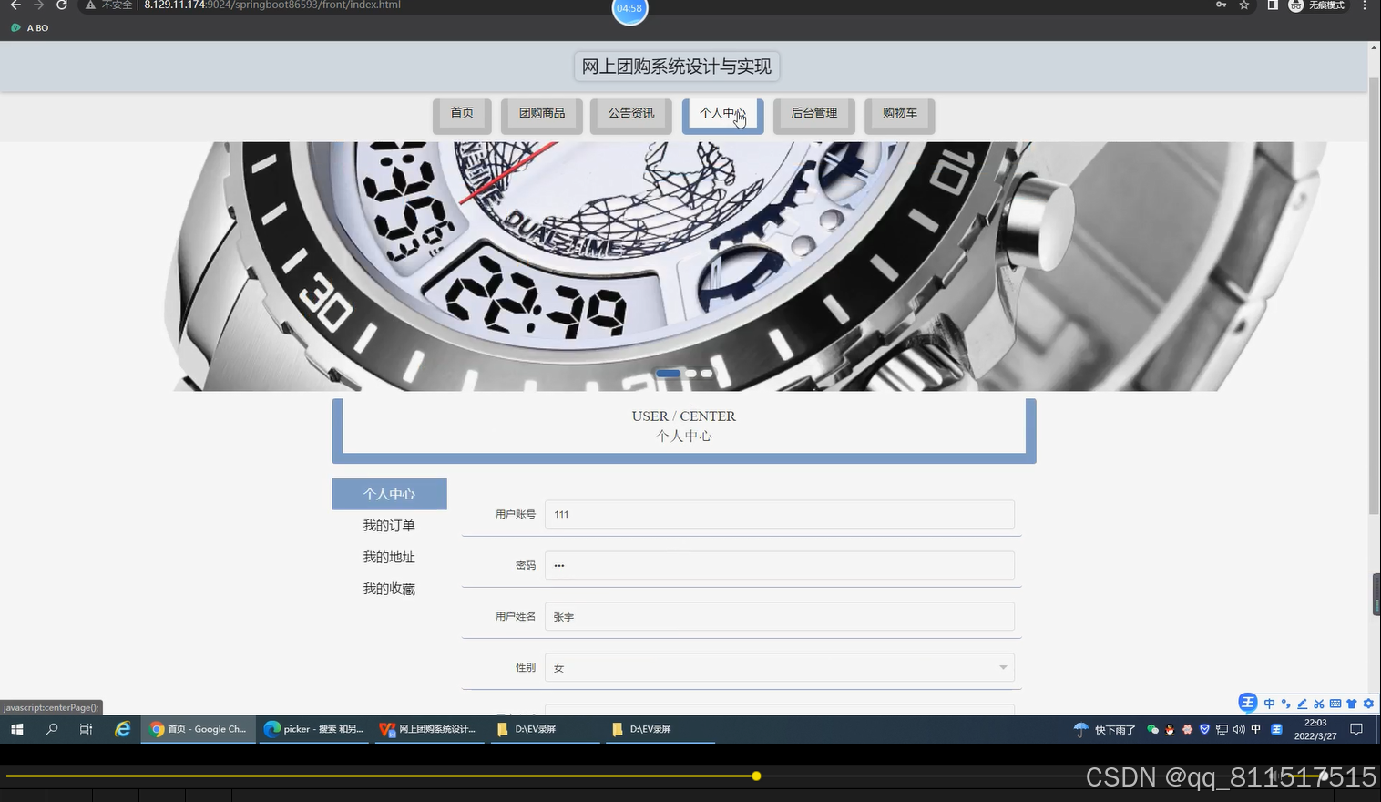The width and height of the screenshot is (1381, 802).
Task: Open the browser side panel icon
Action: coord(1273,5)
